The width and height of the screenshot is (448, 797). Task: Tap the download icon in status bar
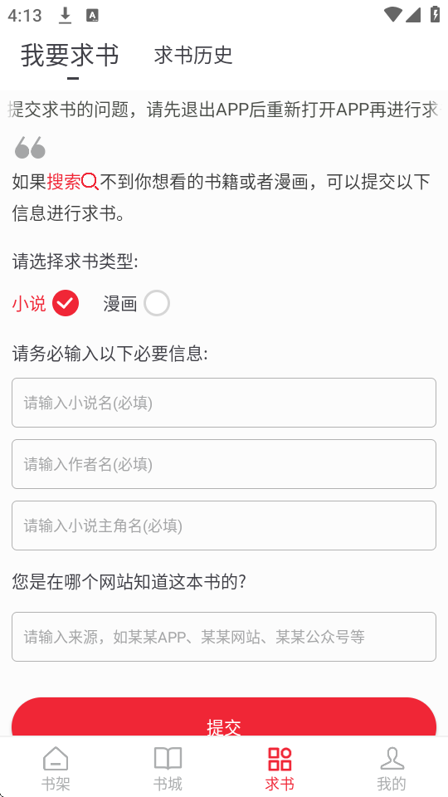[65, 15]
